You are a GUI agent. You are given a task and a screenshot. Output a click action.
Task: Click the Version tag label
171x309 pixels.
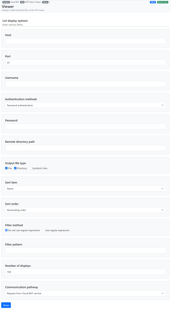point(45,2)
